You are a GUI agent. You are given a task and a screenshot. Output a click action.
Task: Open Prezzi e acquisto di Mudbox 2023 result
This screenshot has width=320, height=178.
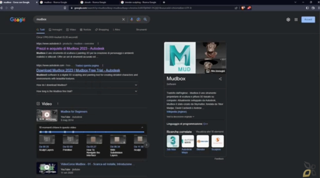pos(70,48)
